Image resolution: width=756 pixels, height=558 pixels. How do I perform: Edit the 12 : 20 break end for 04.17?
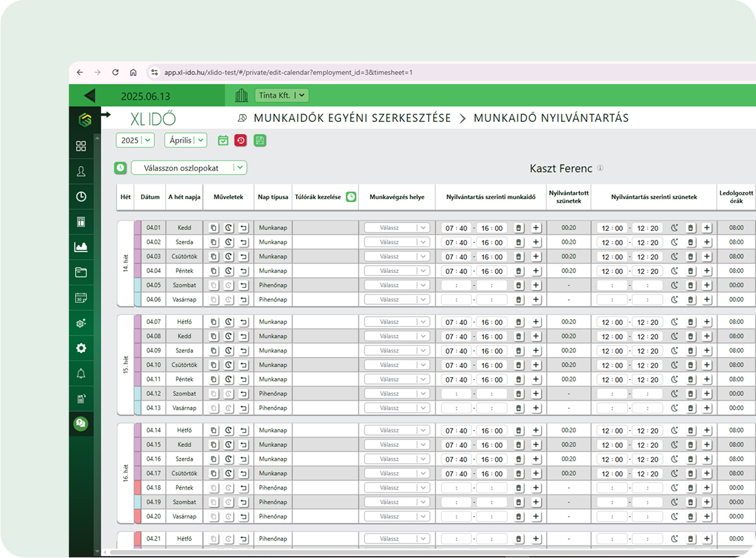click(647, 474)
